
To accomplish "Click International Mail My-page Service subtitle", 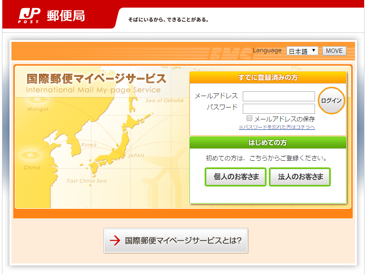I will click(93, 90).
